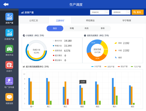
Task: Click the 晚班 moon icon
Action: [x=116, y=57]
